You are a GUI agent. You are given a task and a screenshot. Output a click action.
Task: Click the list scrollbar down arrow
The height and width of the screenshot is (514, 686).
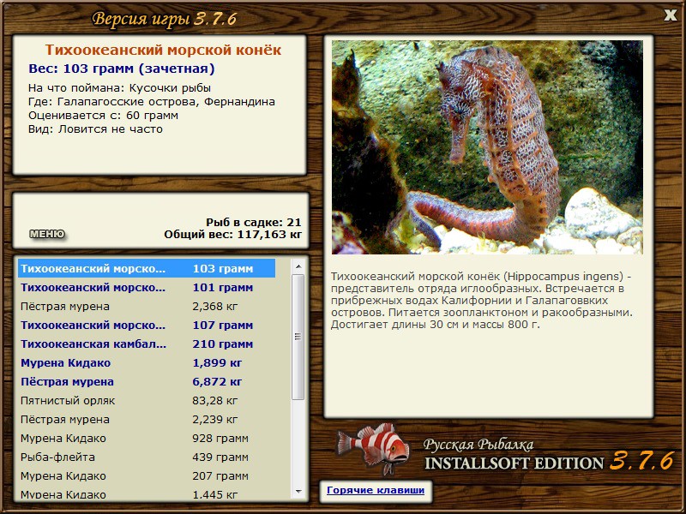[298, 492]
